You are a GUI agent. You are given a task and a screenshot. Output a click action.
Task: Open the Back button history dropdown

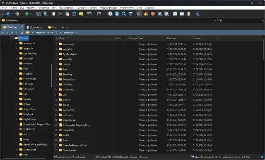(13, 14)
